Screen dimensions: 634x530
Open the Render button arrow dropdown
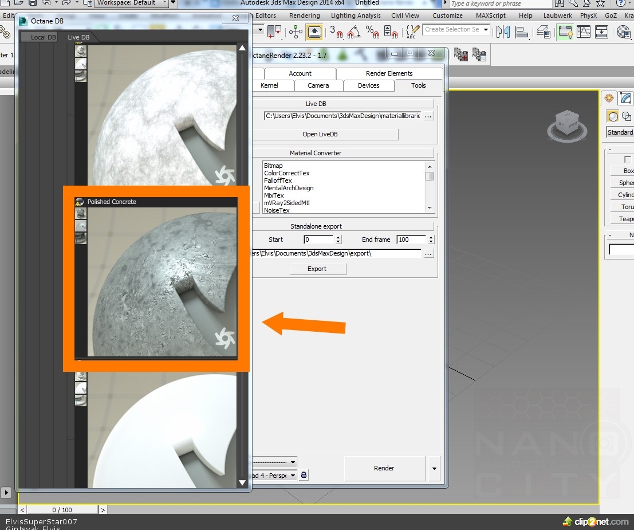434,469
